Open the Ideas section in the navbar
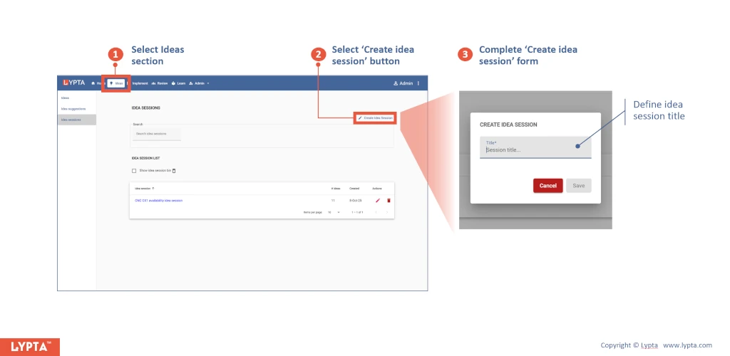The image size is (730, 356). tap(116, 83)
